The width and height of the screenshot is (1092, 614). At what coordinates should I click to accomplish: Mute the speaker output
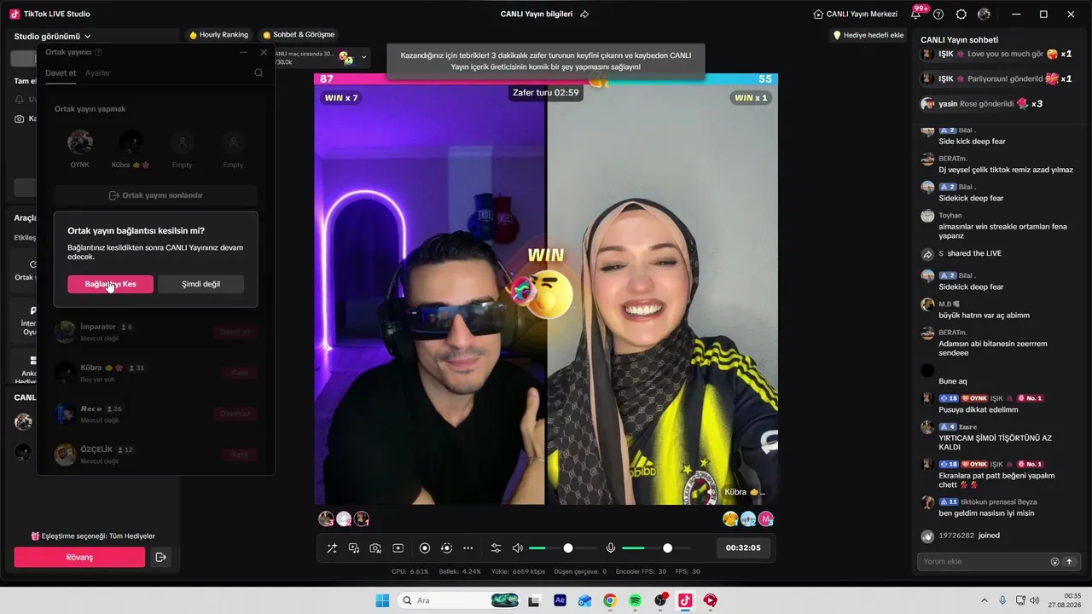click(517, 548)
